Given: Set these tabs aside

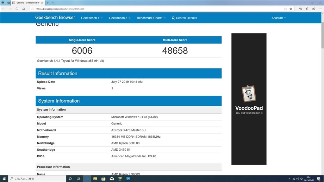Looking at the screenshot, I should click(x=8, y=3).
